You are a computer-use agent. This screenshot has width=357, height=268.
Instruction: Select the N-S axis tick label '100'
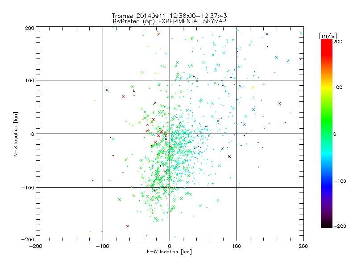tap(29, 80)
